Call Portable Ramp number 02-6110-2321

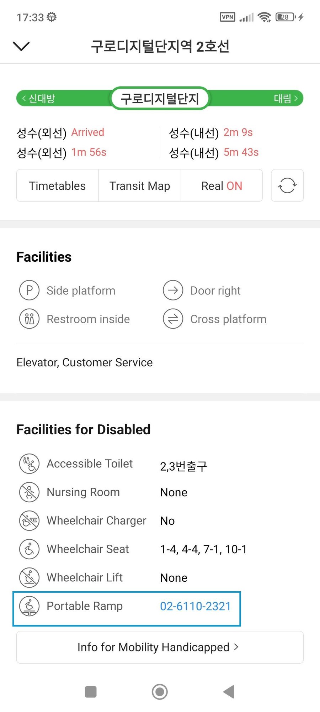click(196, 606)
